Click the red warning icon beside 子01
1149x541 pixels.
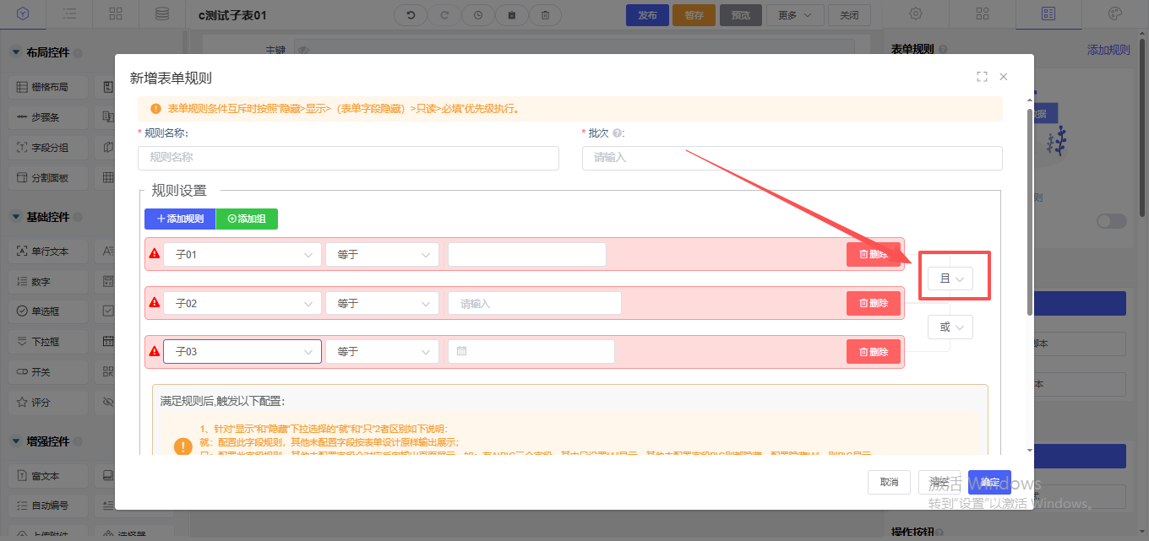154,253
